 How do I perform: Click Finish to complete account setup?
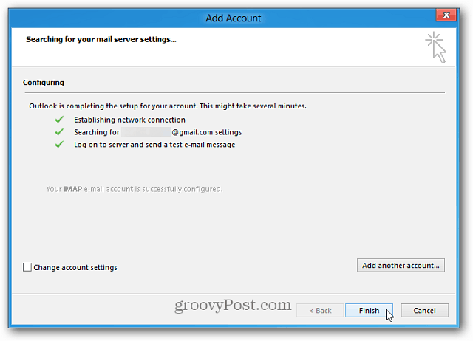(369, 311)
